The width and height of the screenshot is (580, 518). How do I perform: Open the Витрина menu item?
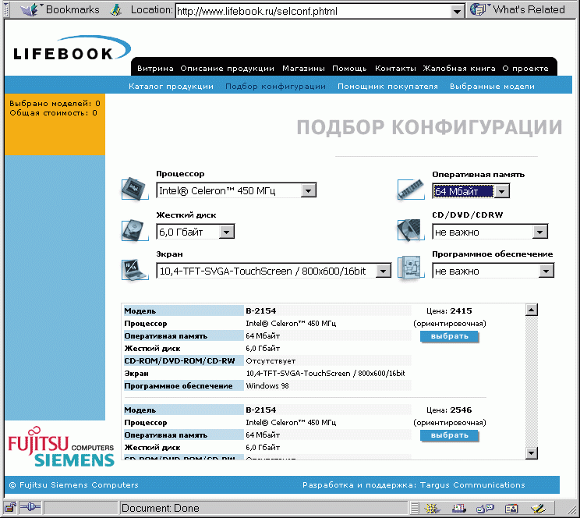[x=155, y=69]
